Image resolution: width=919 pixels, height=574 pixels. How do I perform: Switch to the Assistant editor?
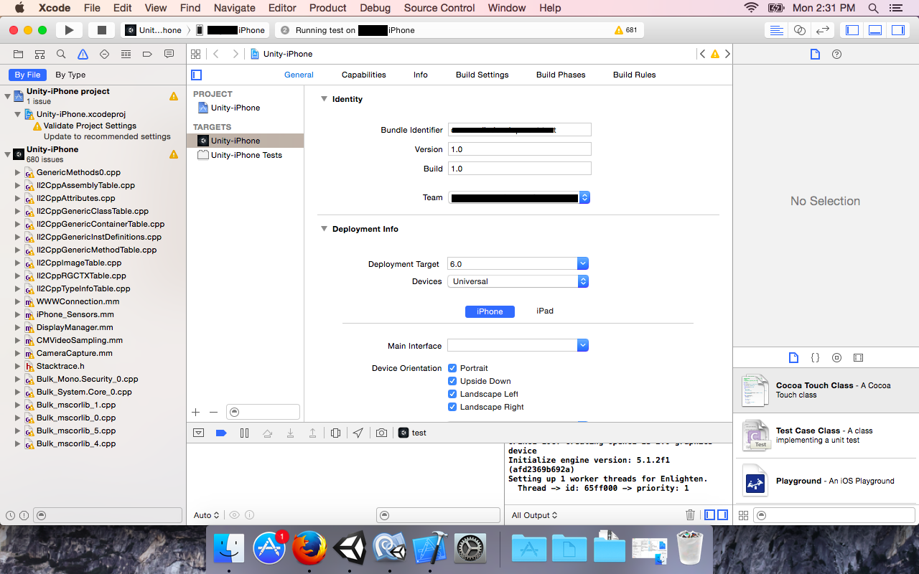click(x=799, y=30)
